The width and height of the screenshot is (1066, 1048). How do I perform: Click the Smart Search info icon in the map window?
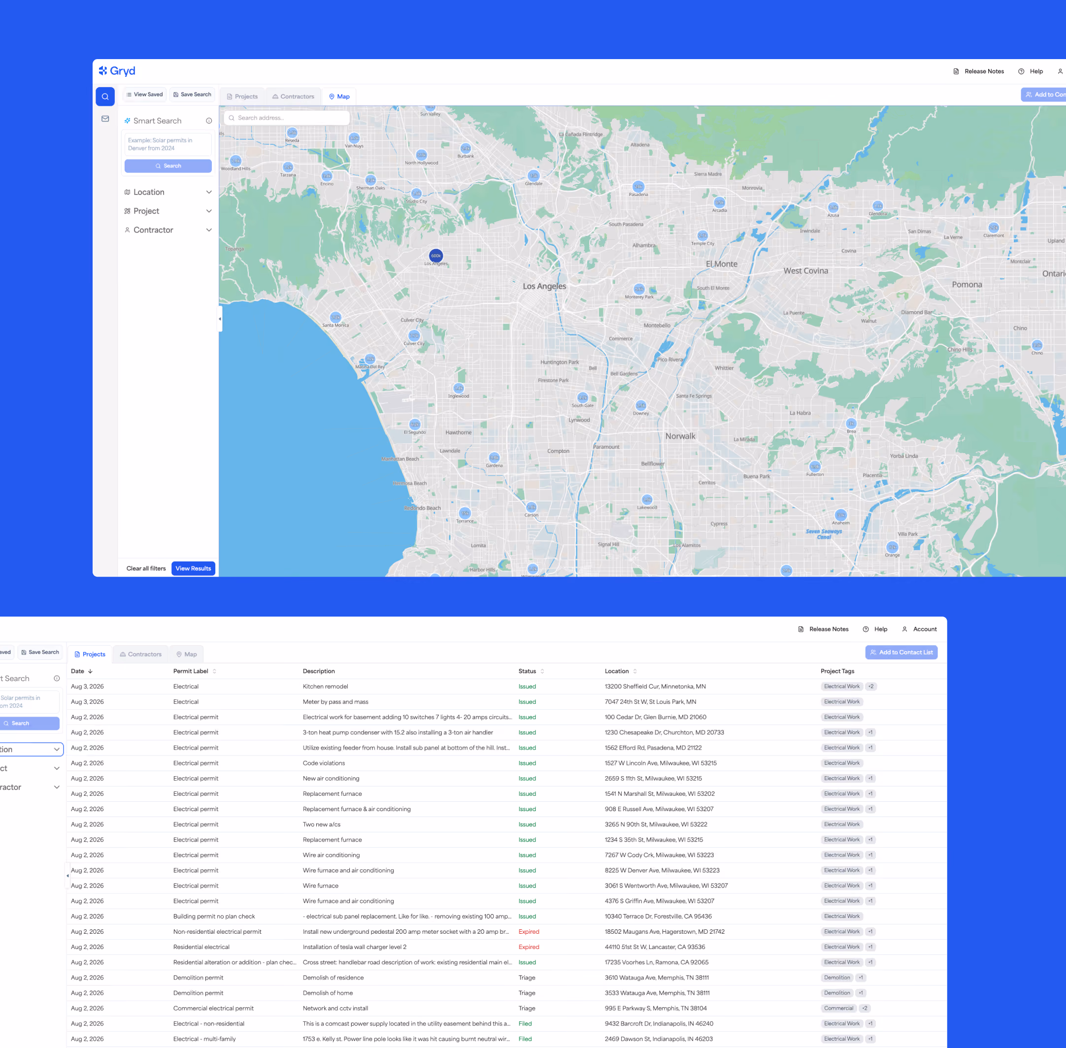(x=209, y=121)
